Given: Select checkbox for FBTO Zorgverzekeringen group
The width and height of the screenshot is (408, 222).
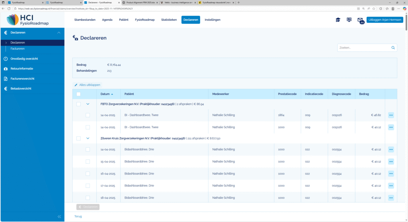Looking at the screenshot, I should pyautogui.click(x=78, y=104).
